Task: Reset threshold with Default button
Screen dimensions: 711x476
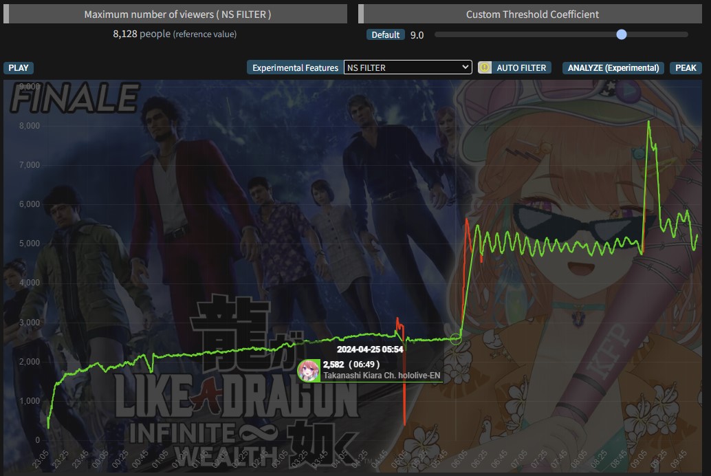Action: tap(386, 35)
